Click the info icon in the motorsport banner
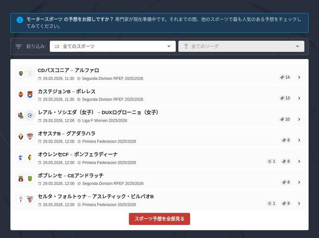The width and height of the screenshot is (319, 238). 20,19
